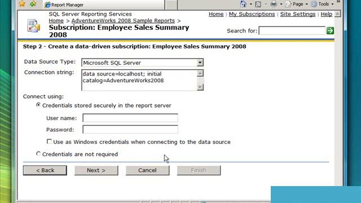Image resolution: width=361 pixels, height=203 pixels.
Task: Select Credentials stored securely radio button
Action: pyautogui.click(x=38, y=105)
